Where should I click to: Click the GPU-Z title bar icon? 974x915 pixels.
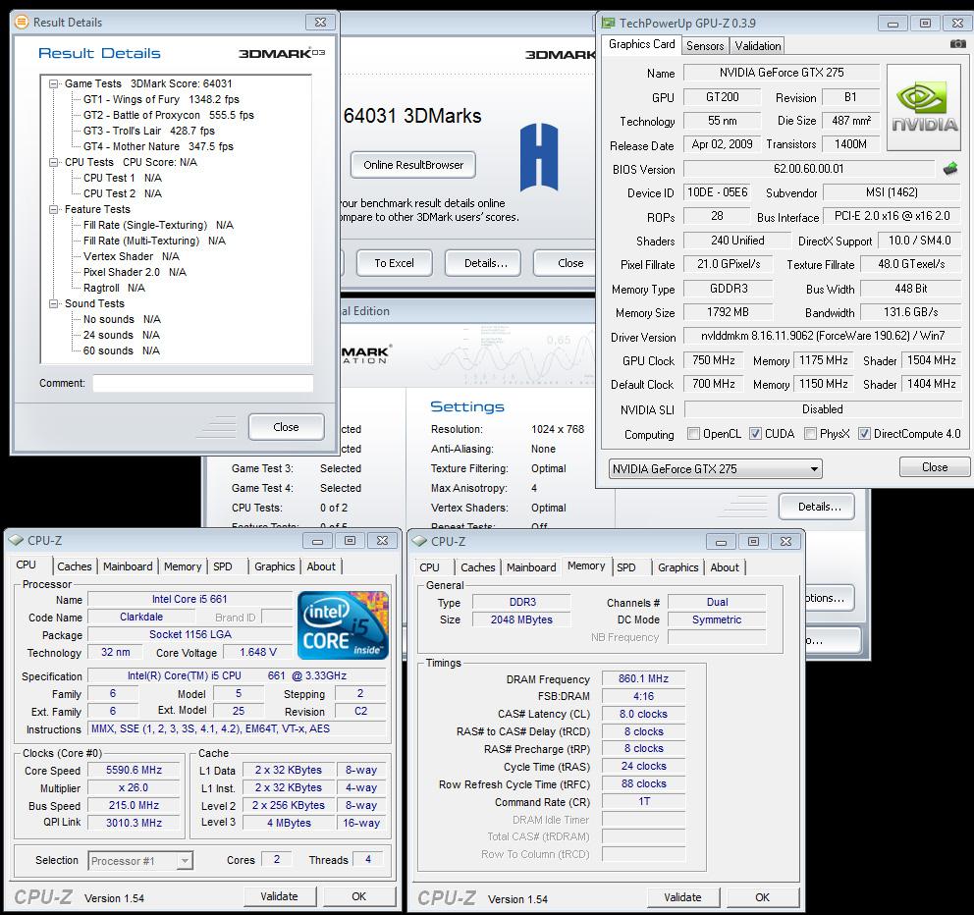(x=608, y=23)
